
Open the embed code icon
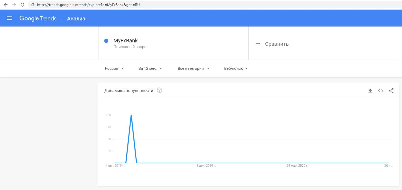[381, 91]
